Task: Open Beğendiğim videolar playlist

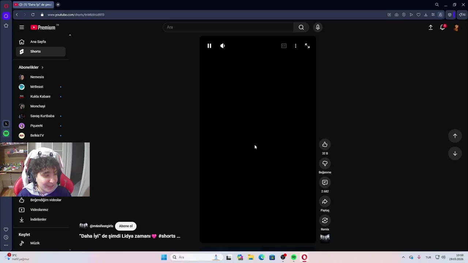Action: 41,200
